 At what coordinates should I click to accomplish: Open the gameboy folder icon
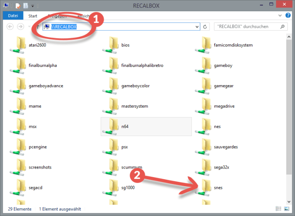[x=203, y=66]
